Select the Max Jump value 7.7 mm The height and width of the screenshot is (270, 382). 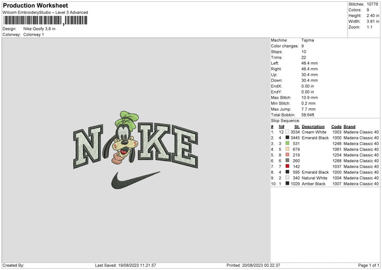click(x=308, y=109)
